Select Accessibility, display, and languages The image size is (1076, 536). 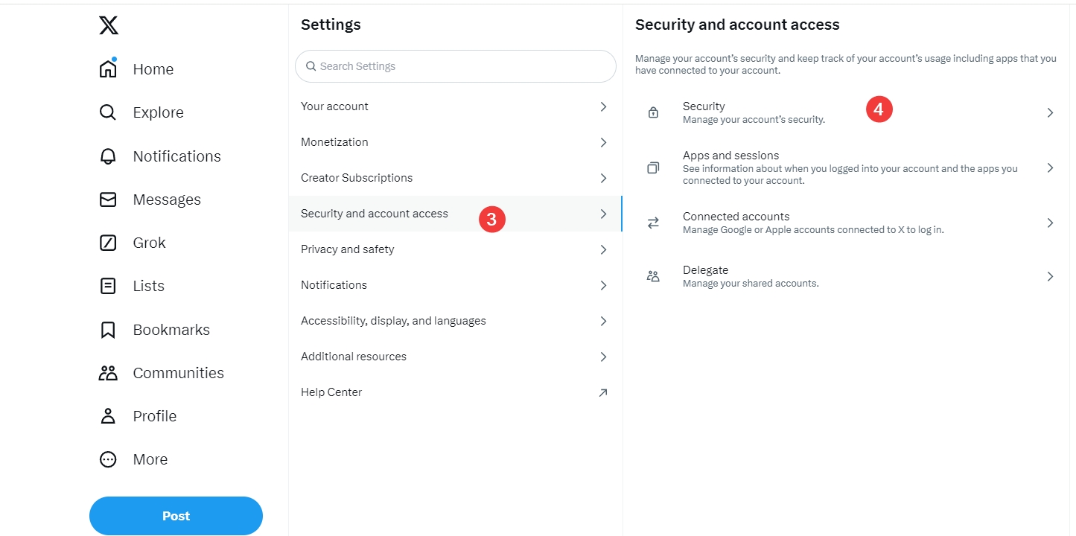point(393,321)
